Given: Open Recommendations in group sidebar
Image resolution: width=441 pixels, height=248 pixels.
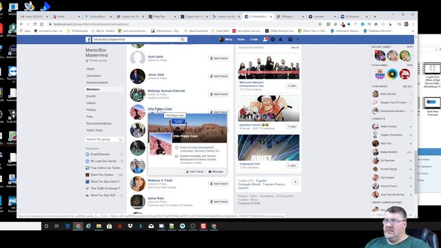Looking at the screenshot, I should (99, 123).
